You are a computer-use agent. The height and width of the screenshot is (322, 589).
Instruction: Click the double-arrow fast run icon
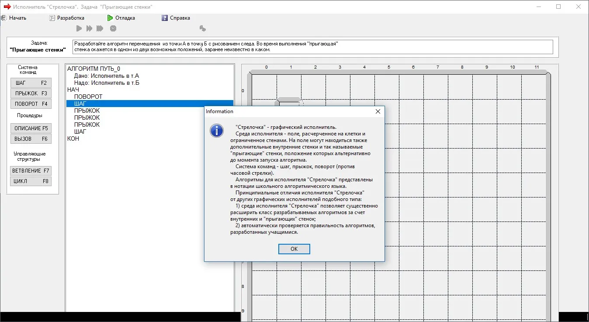[x=90, y=28]
